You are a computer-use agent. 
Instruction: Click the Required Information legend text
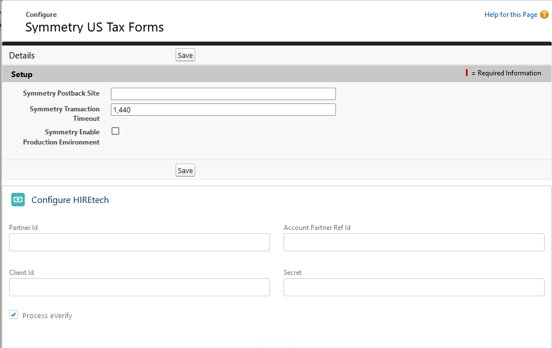pyautogui.click(x=509, y=73)
